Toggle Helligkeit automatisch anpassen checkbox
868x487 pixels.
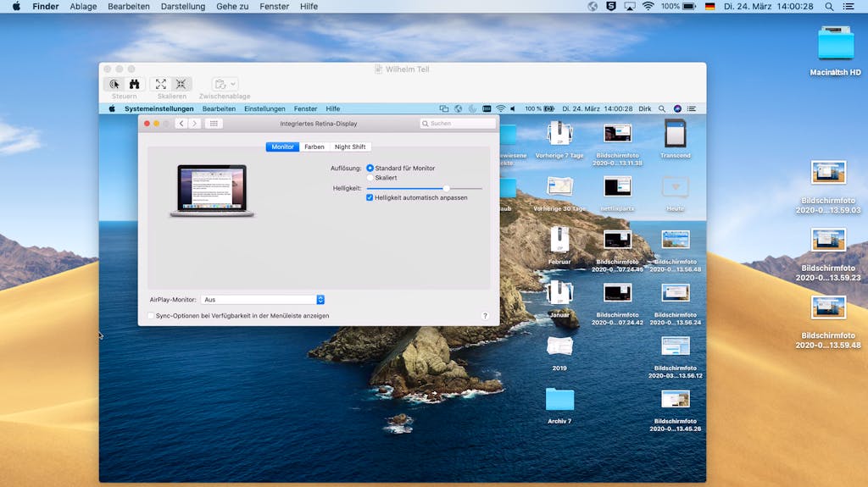pyautogui.click(x=370, y=197)
